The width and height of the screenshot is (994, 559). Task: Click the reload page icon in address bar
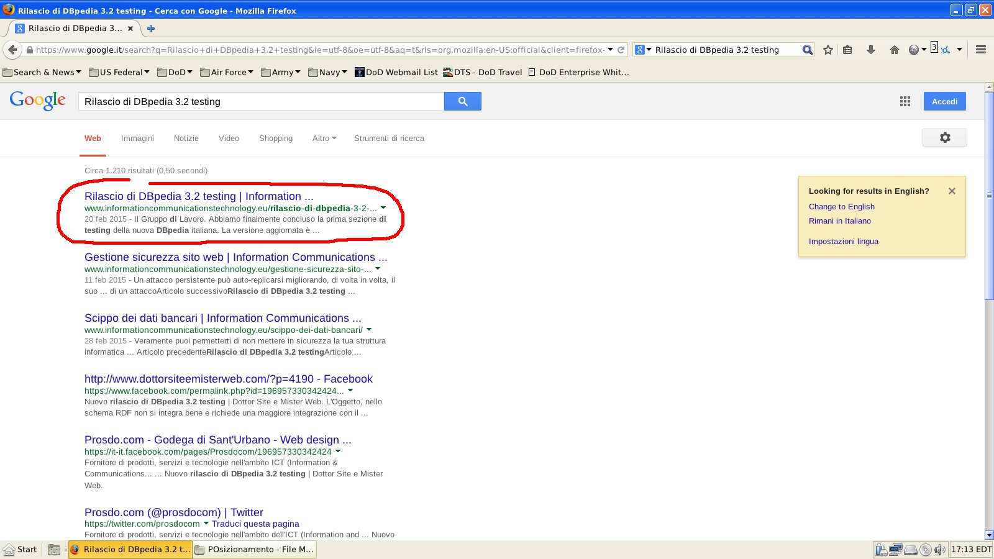[x=621, y=50]
